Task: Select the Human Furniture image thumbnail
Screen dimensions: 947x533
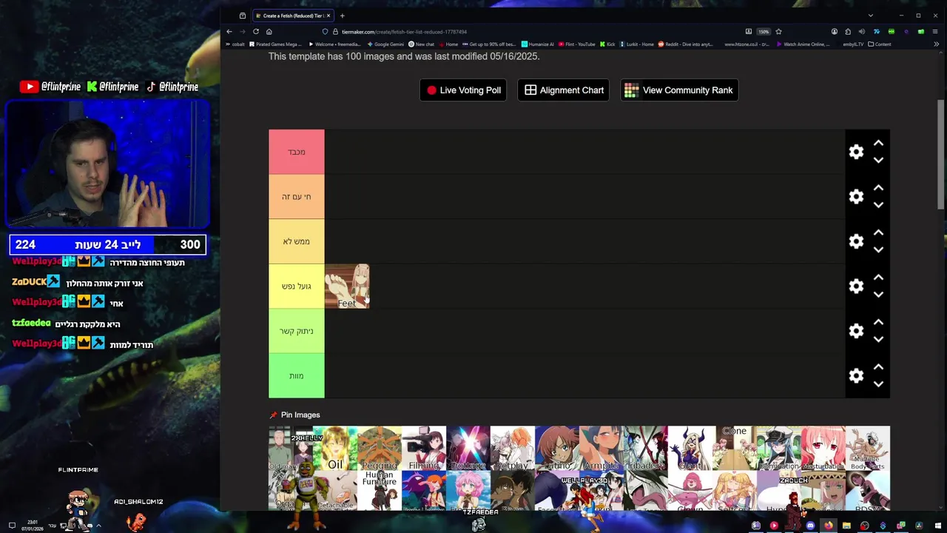Action: pyautogui.click(x=380, y=490)
